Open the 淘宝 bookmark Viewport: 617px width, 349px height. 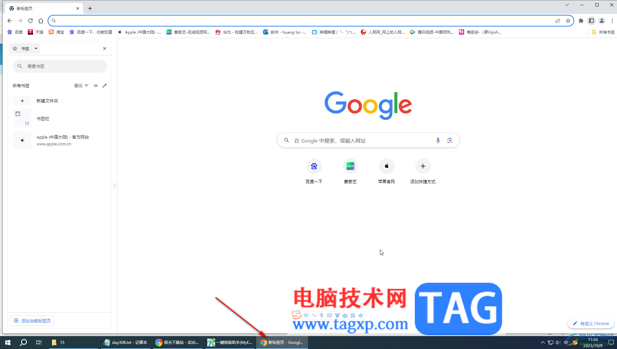pos(56,32)
